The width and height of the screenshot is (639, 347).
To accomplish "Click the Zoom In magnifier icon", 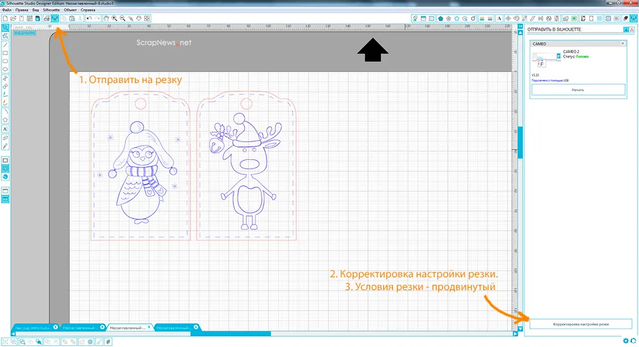I will pos(114,19).
